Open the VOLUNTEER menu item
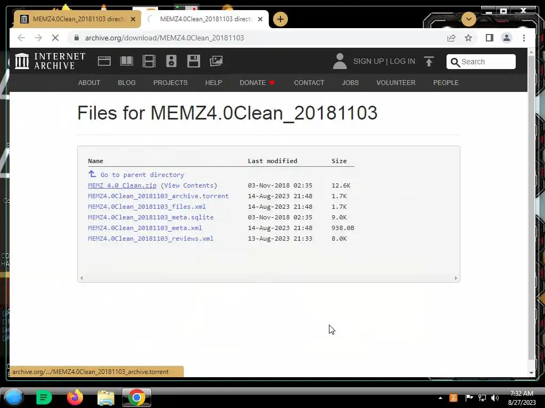 (396, 82)
